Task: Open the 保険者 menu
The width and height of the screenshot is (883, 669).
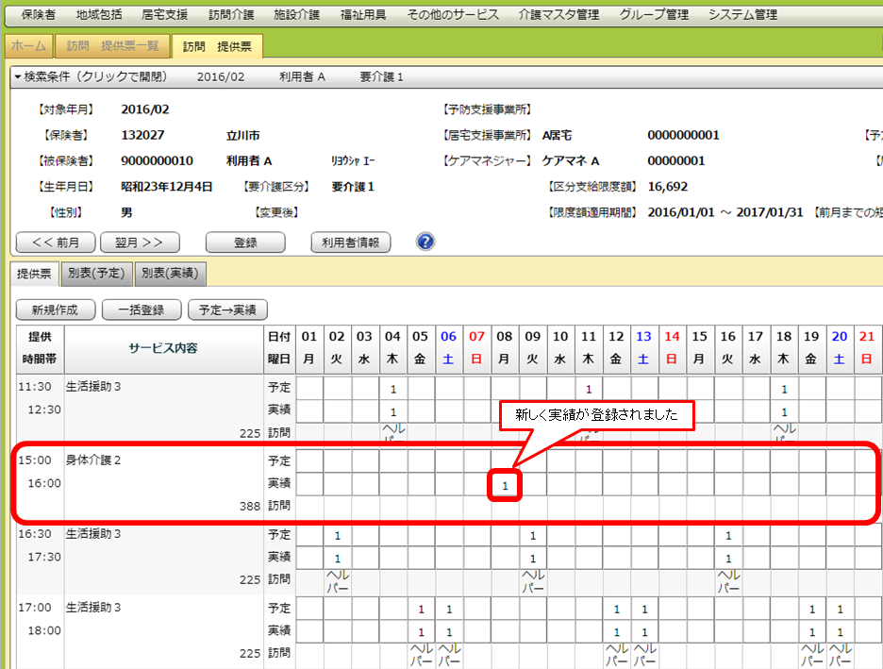Action: coord(38,15)
